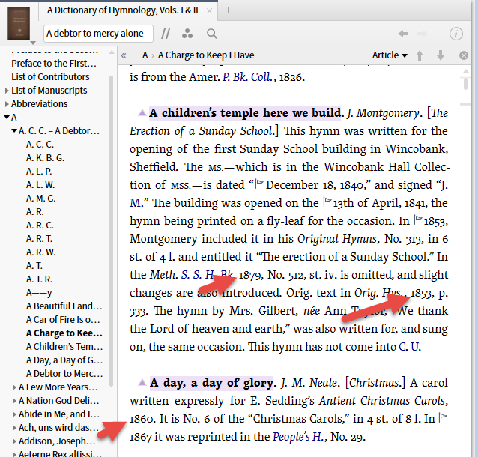Jump to next article arrow

click(x=441, y=55)
